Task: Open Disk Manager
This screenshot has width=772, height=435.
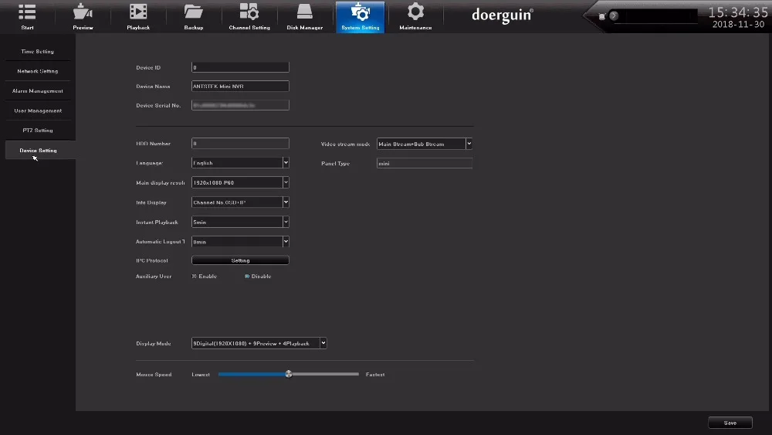Action: click(305, 16)
